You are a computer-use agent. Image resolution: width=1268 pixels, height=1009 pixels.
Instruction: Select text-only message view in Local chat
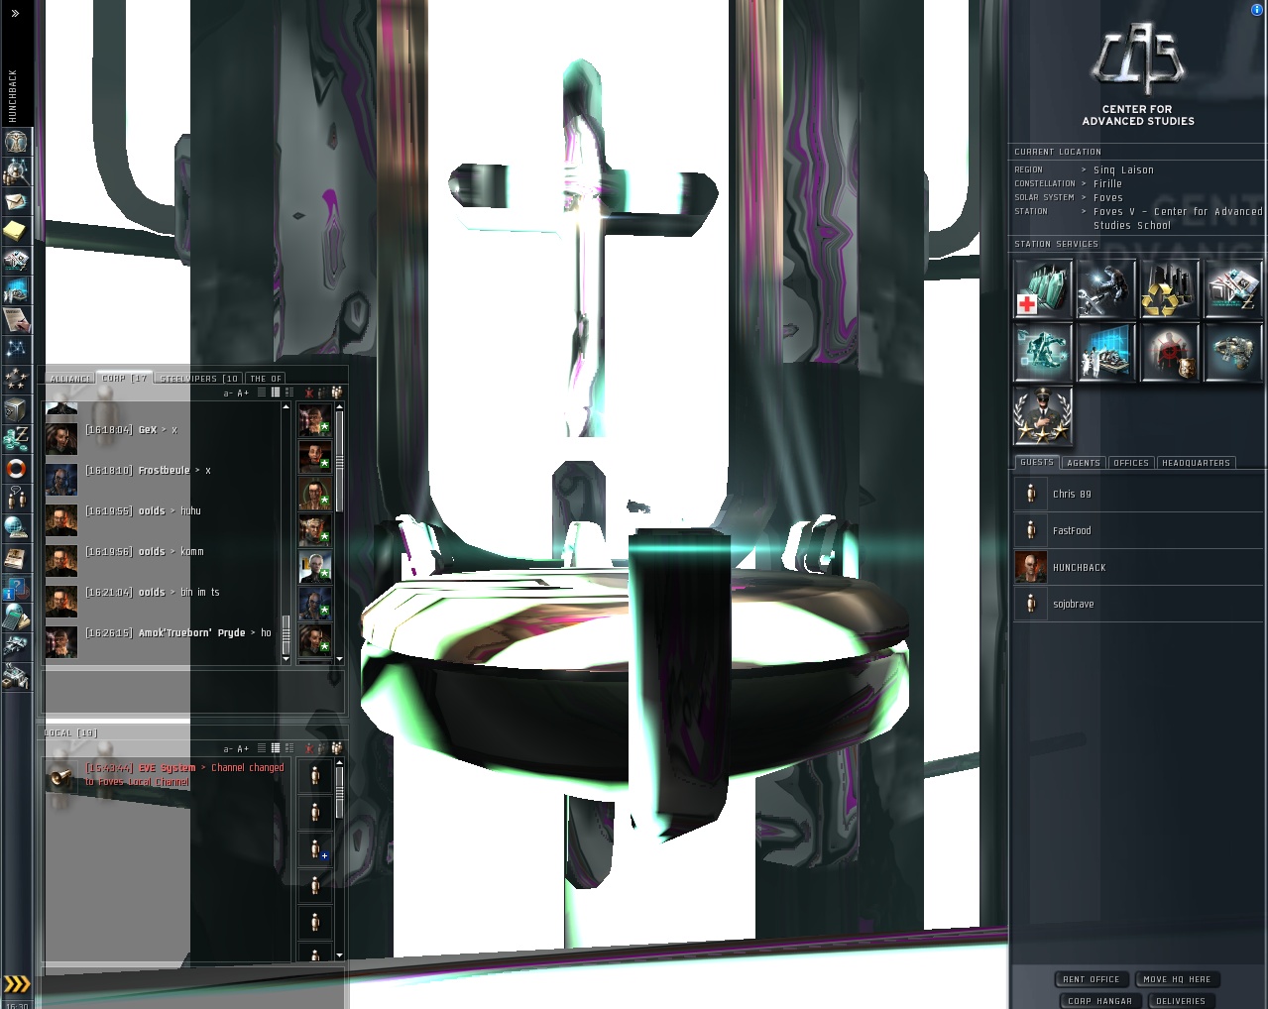(262, 748)
